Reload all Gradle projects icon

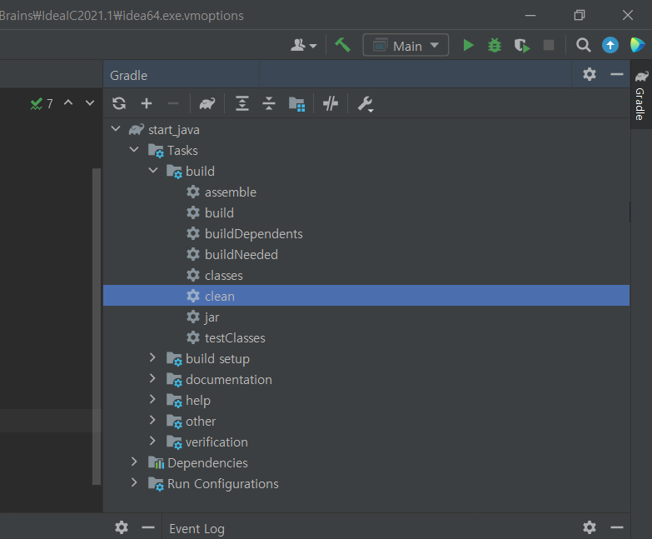pyautogui.click(x=119, y=103)
